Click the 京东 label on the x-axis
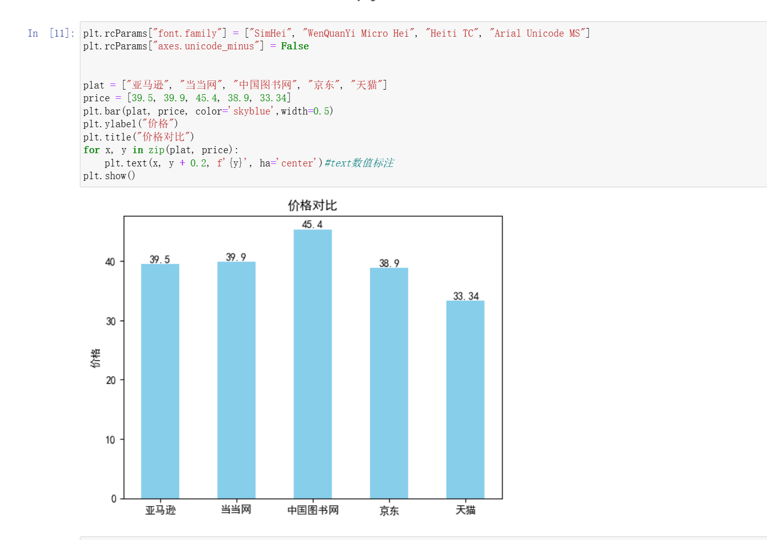Screen dimensions: 767x540 point(389,510)
